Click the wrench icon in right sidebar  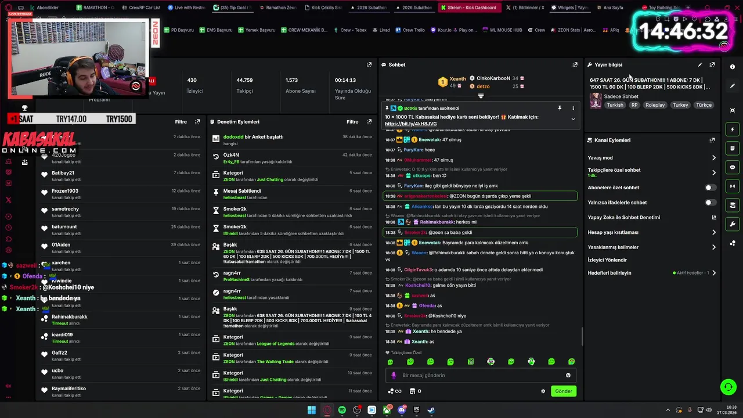click(x=733, y=224)
